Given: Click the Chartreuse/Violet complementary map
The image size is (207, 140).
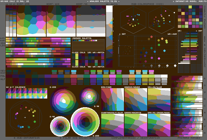Looking at the screenshot, I should 113,125.
